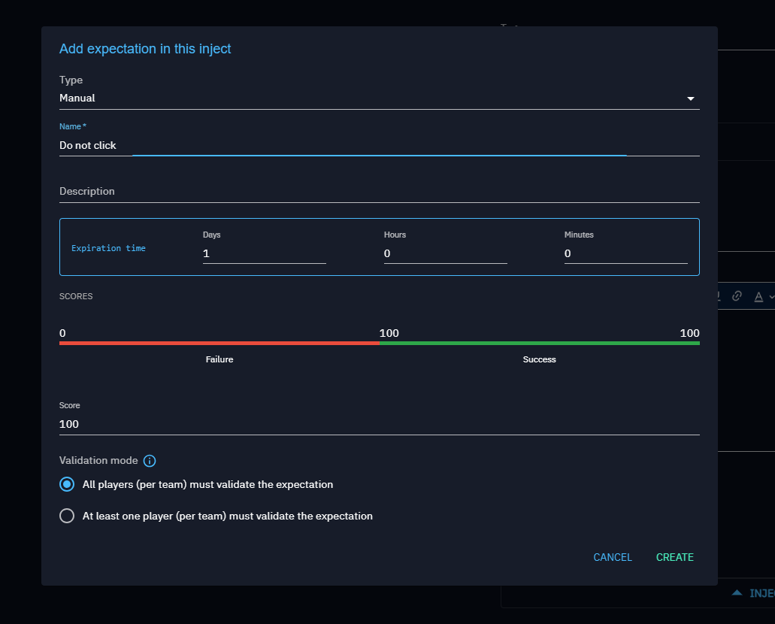
Task: Expand the font color options chevron
Action: point(771,296)
